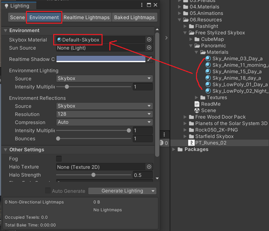Toggle the Auto Generate checkbox
Viewport: 269px width, 231px height.
point(48,190)
